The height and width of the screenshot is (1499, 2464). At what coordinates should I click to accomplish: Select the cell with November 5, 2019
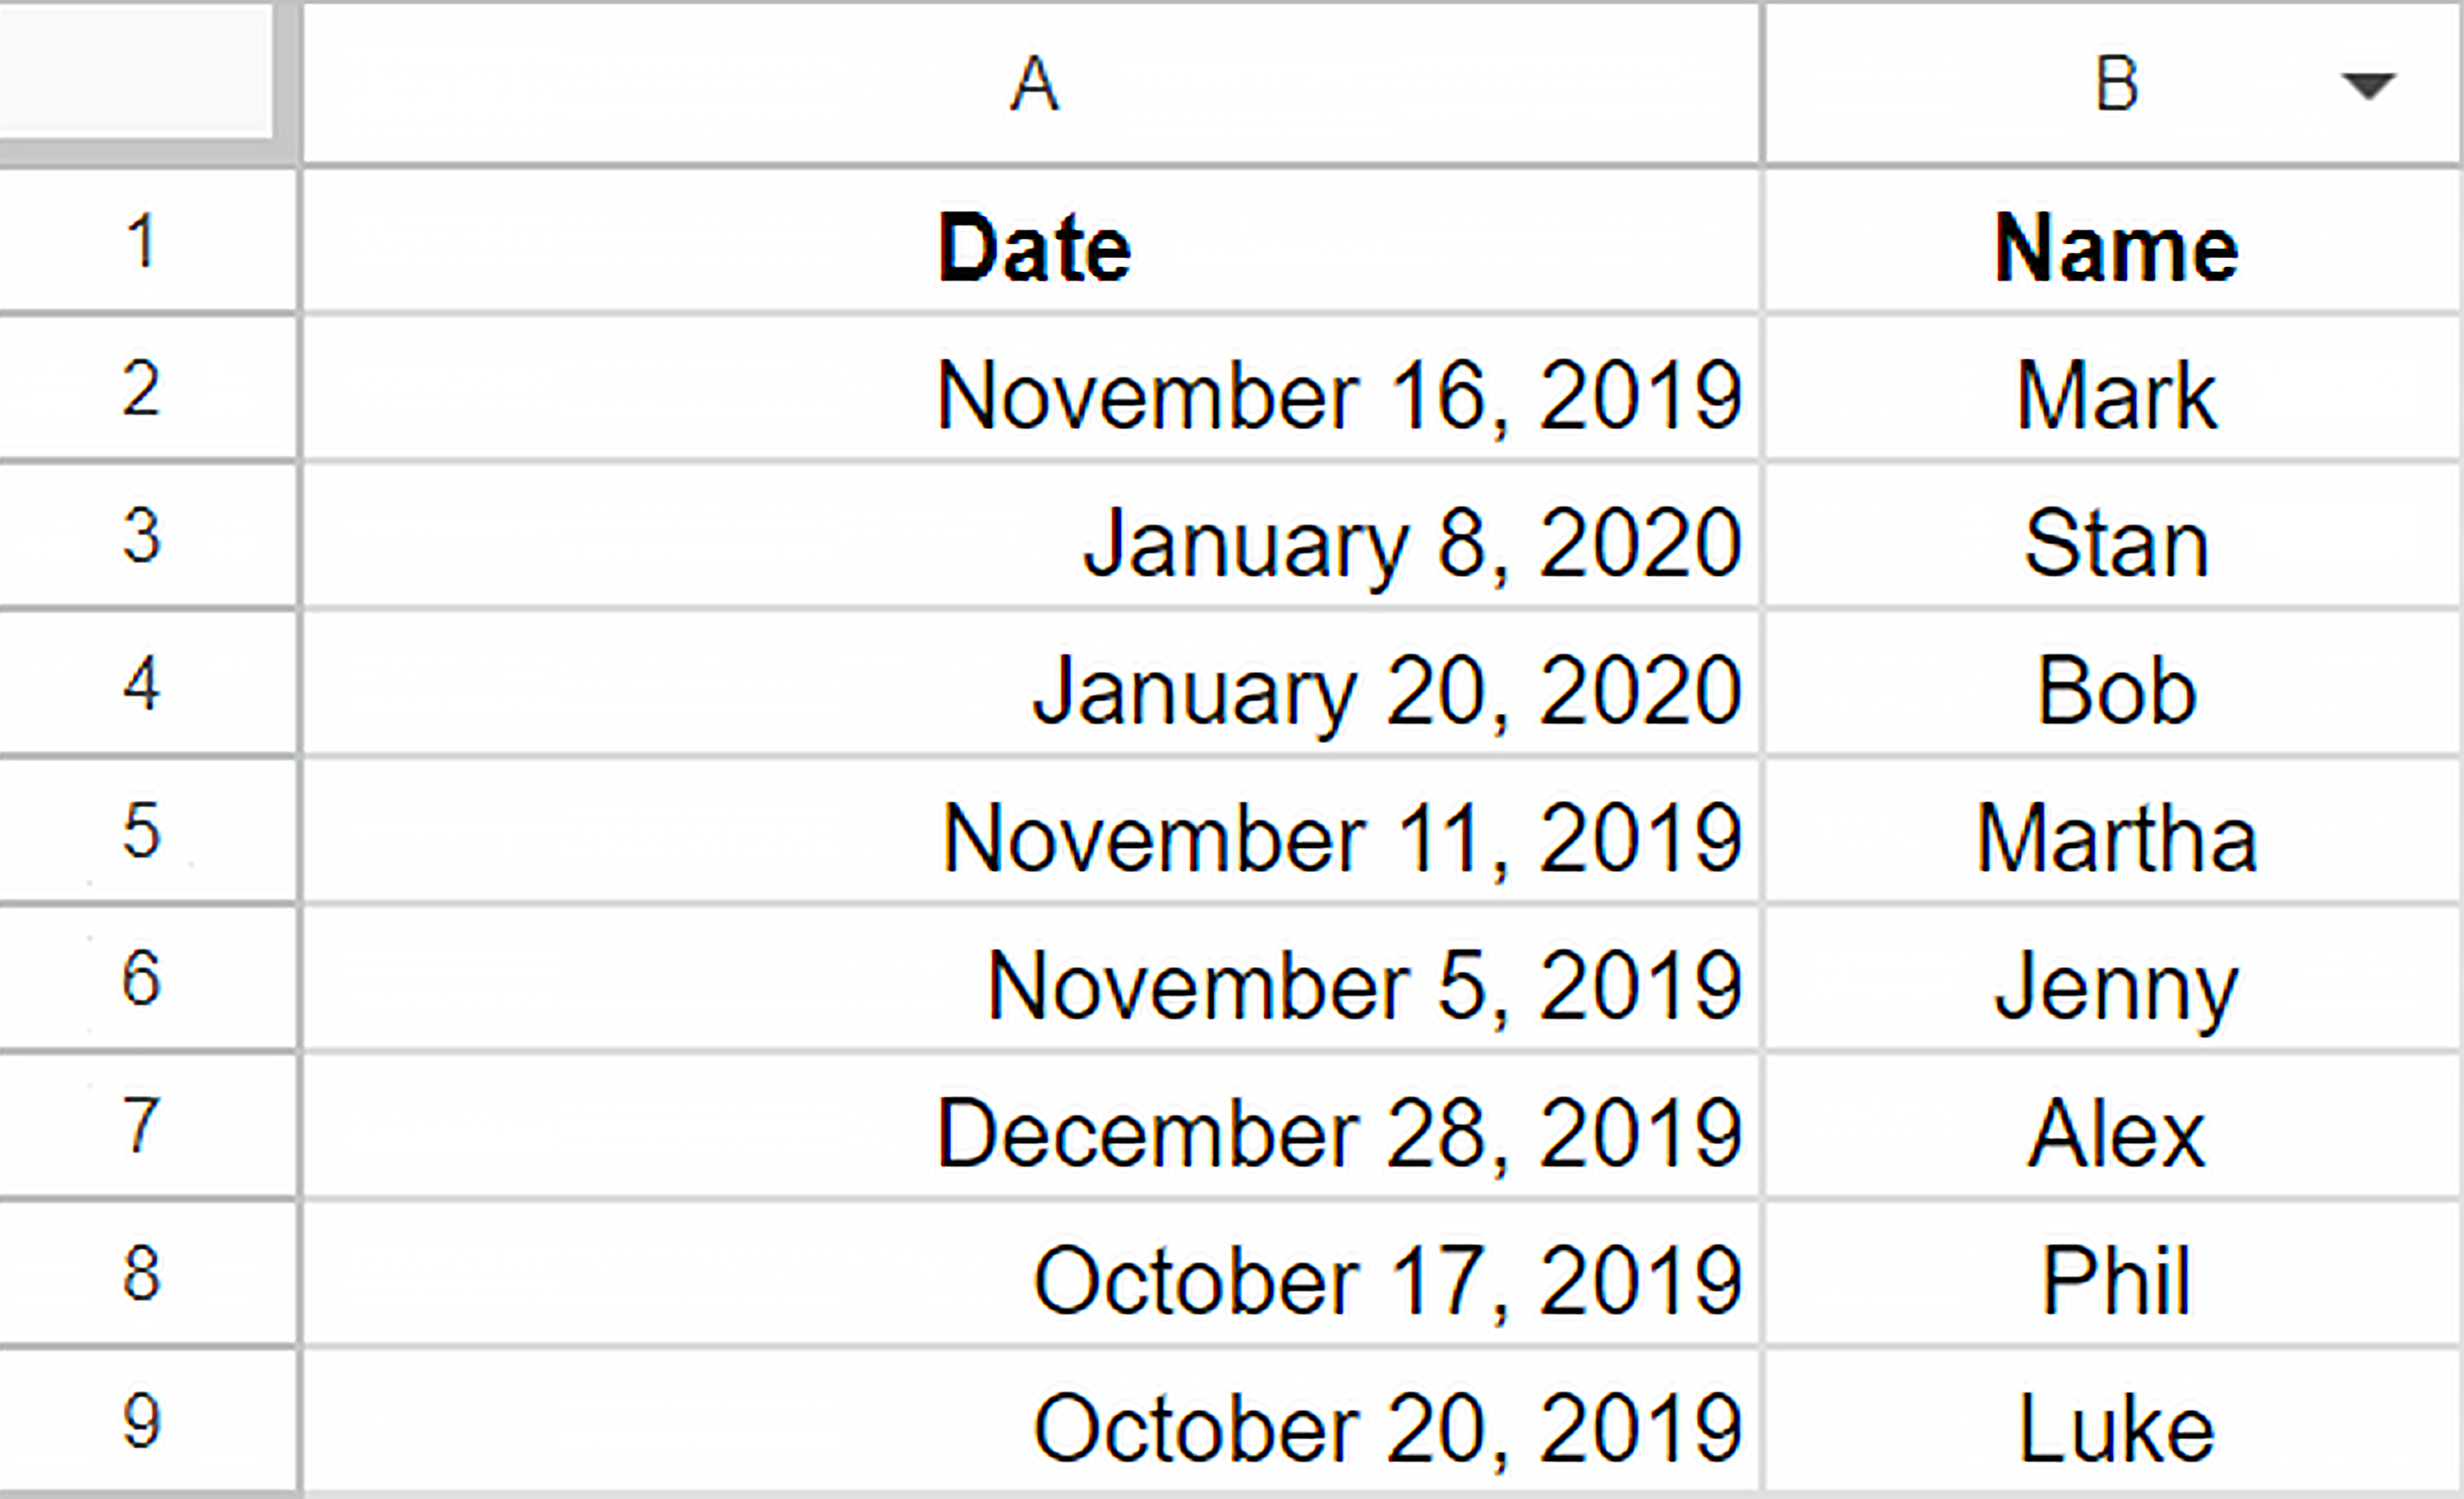[x=1032, y=978]
